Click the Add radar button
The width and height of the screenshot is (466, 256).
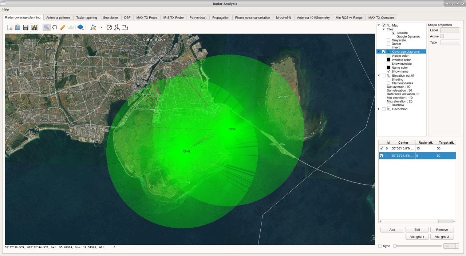click(x=392, y=229)
